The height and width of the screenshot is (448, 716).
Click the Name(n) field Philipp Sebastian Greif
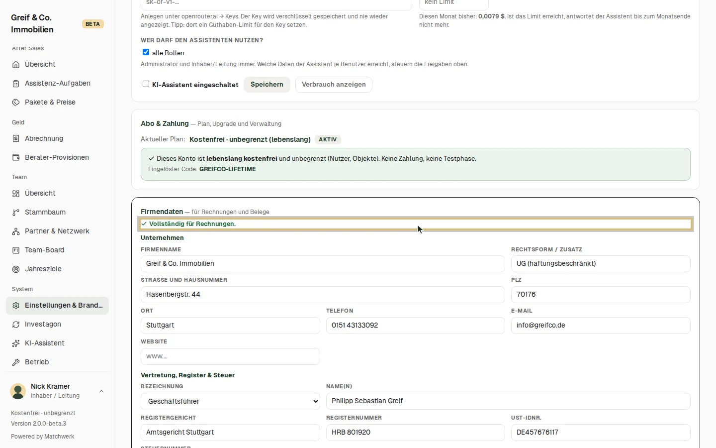pyautogui.click(x=508, y=401)
